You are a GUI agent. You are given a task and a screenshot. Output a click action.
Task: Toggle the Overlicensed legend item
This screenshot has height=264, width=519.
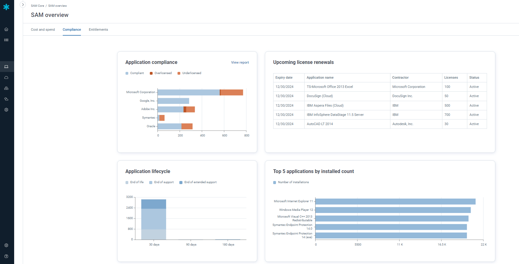coord(161,73)
